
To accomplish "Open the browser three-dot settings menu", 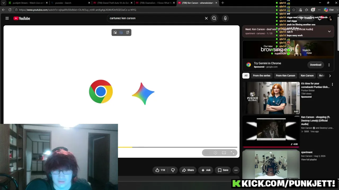I will pyautogui.click(x=319, y=10).
